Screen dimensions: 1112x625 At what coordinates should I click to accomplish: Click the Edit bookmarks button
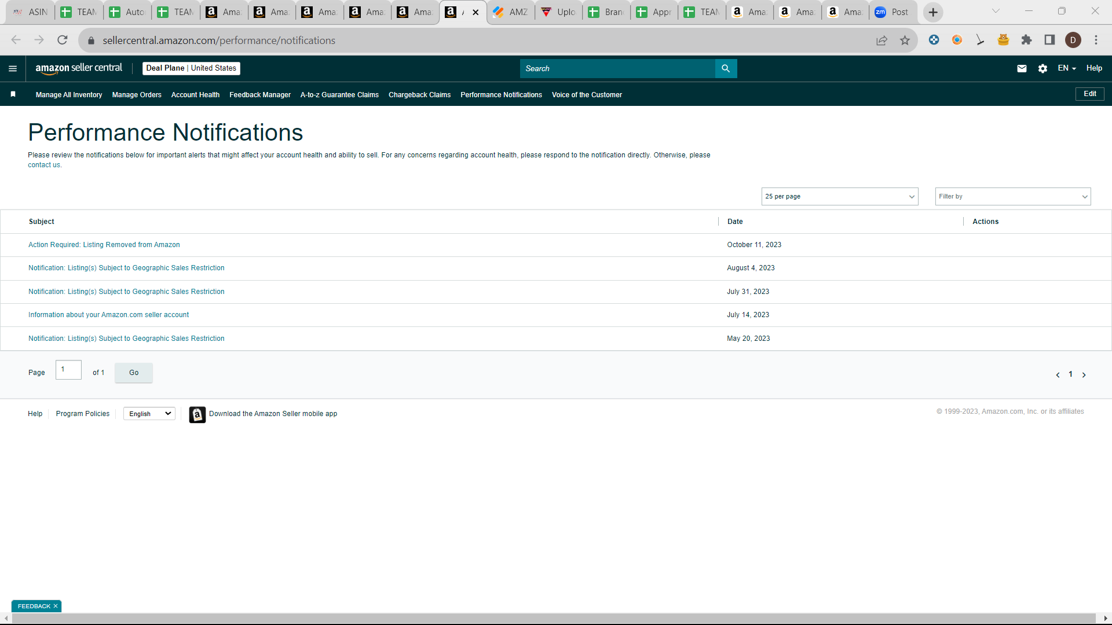(x=1089, y=94)
